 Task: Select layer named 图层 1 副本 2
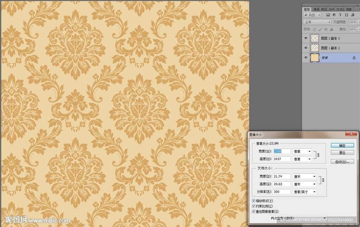click(330, 48)
